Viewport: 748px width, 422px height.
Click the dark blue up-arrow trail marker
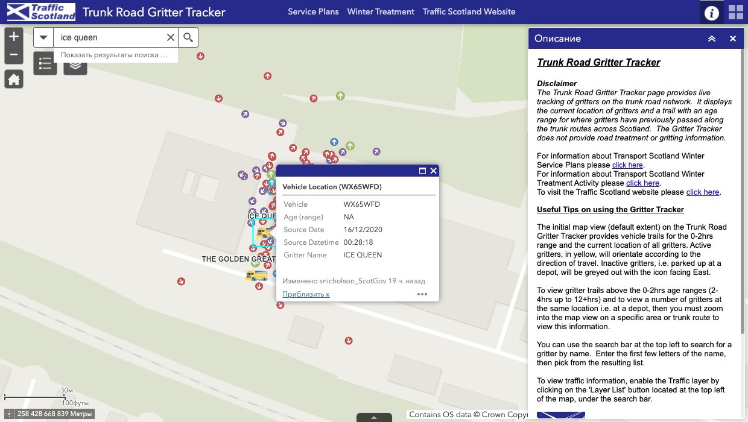click(x=334, y=142)
